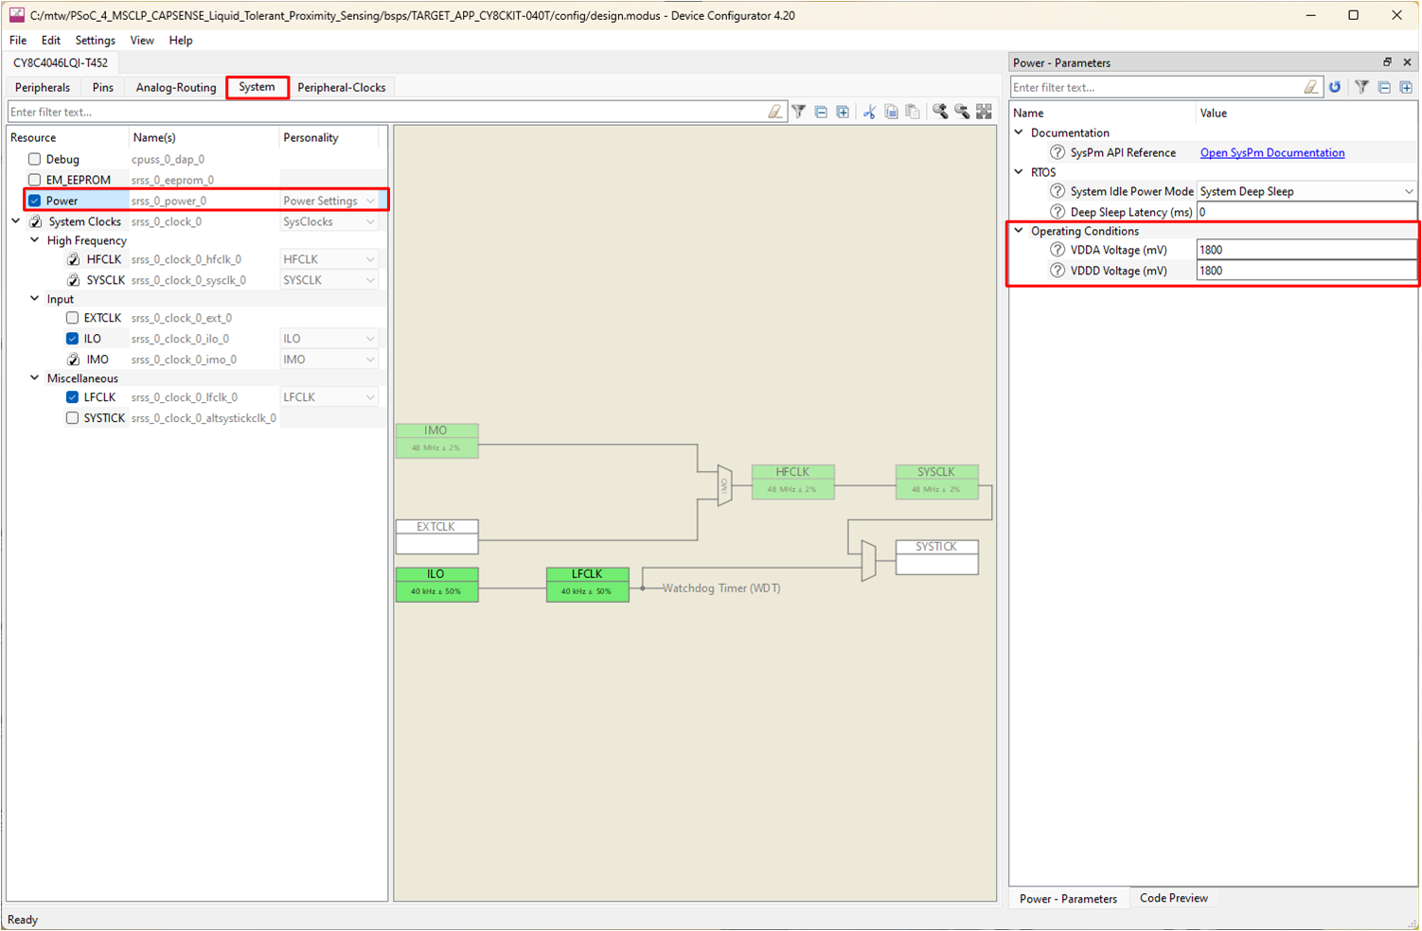Click the help icon for VDDD Voltage
The width and height of the screenshot is (1422, 931).
1058,271
